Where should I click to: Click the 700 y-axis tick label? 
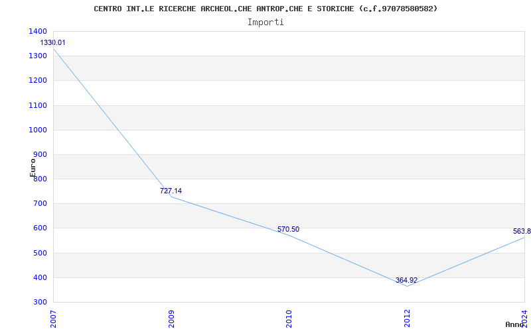click(40, 204)
